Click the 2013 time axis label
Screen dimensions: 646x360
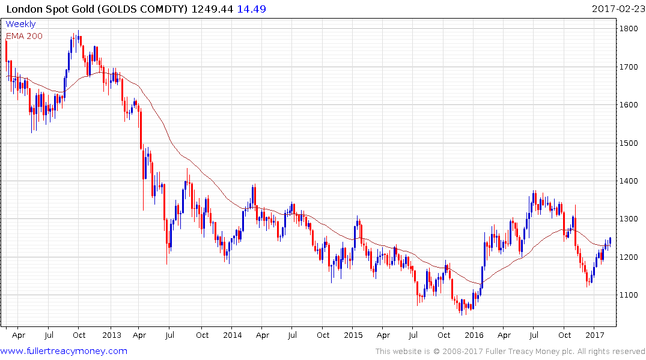point(112,335)
